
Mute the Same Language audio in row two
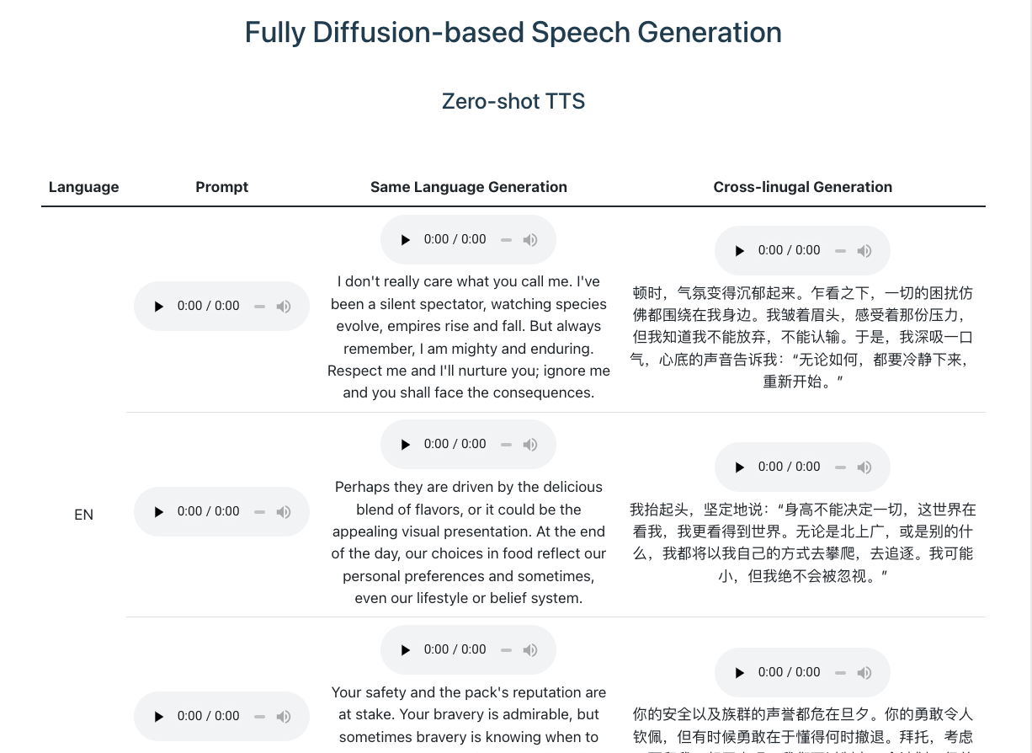530,444
